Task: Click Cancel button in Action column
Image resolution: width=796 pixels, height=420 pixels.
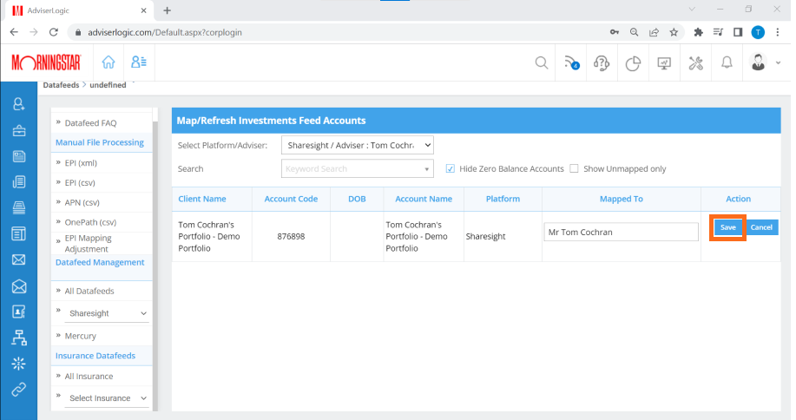Action: coord(761,227)
